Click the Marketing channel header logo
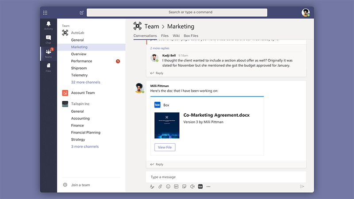The width and height of the screenshot is (354, 199). pyautogui.click(x=137, y=26)
